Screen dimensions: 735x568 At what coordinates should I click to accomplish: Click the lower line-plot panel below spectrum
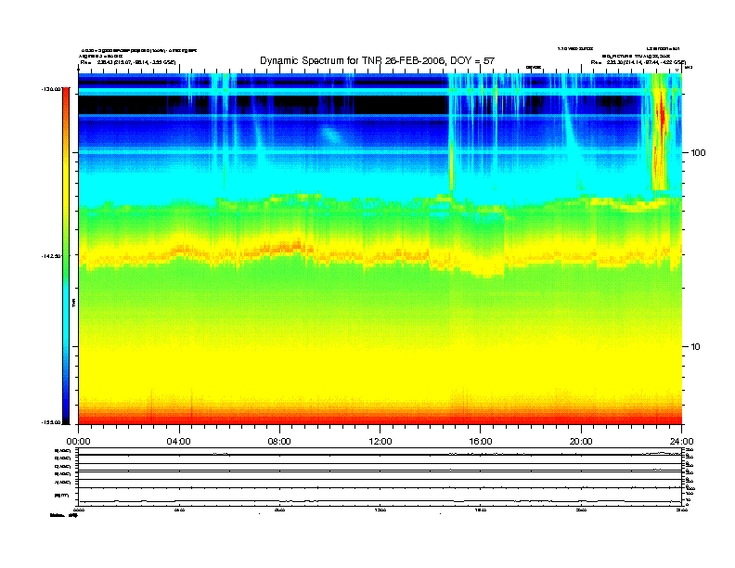click(380, 476)
